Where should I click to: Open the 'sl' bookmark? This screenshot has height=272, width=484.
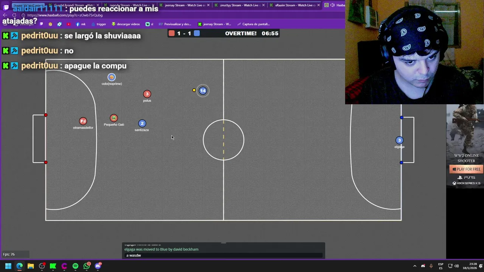[x=149, y=24]
